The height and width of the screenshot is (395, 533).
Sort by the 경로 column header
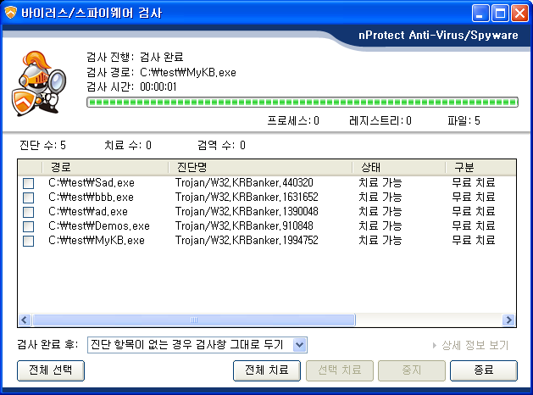[105, 167]
